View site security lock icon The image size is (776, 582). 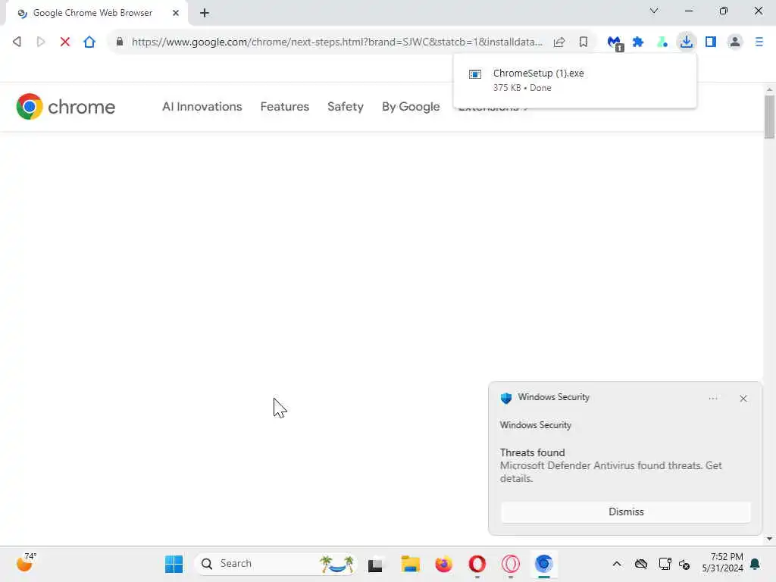(x=119, y=42)
